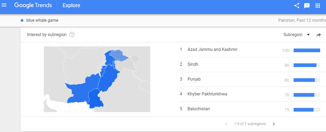Image resolution: width=326 pixels, height=132 pixels.
Task: Click the previous page arrow
Action: (x=226, y=124)
